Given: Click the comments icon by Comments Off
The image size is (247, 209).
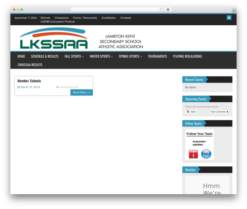Looking at the screenshot, I should (58, 87).
